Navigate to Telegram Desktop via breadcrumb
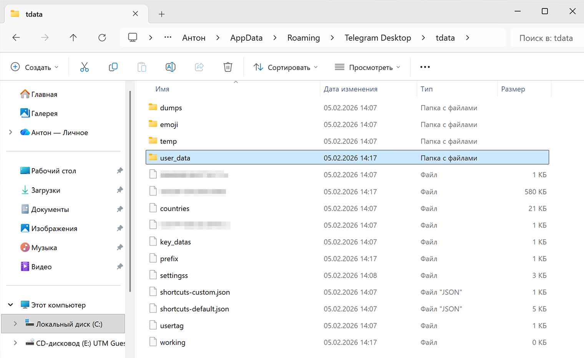 coord(378,37)
